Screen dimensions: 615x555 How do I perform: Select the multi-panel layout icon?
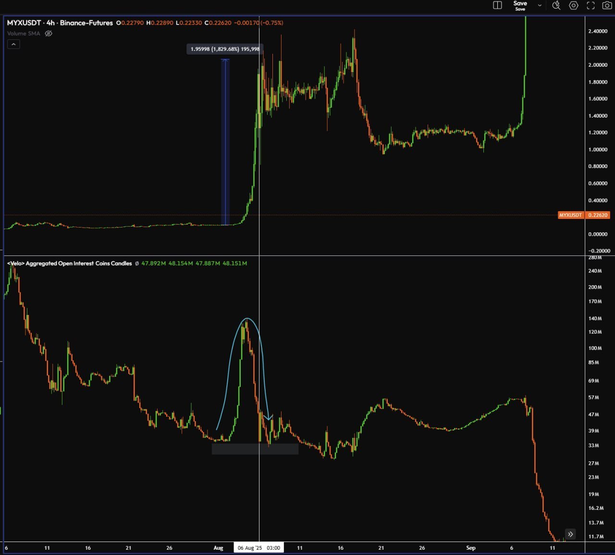497,5
